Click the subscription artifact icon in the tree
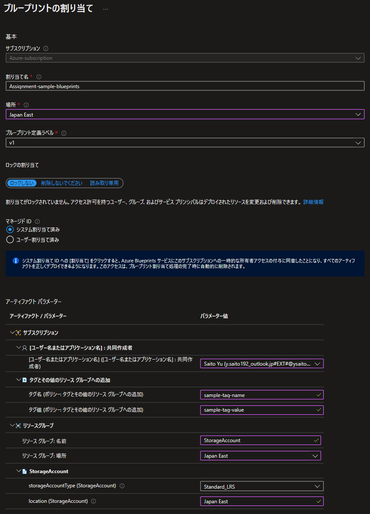This screenshot has height=514, width=370. point(18,333)
